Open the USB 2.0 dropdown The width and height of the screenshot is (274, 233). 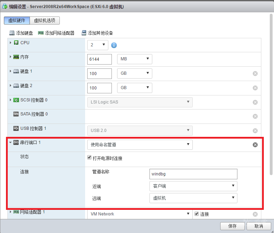[x=140, y=131]
